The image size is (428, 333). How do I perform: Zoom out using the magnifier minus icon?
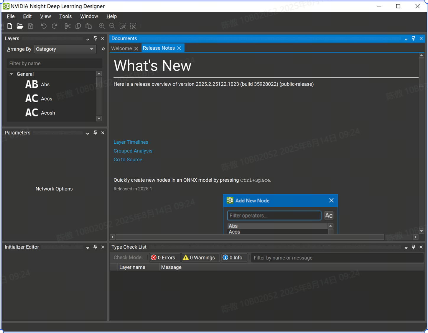point(112,26)
